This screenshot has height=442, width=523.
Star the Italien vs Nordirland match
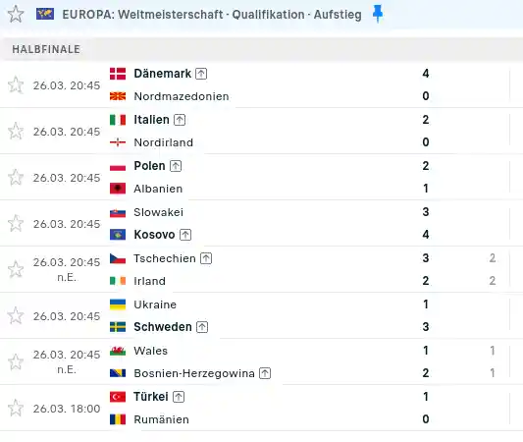click(16, 131)
